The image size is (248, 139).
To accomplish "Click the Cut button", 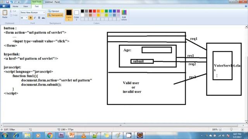I will point(13,11).
